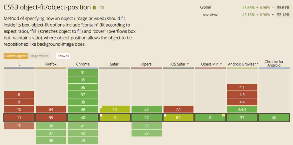Click the yellow prefix flag on Opera Mini 8
The height and width of the screenshot is (145, 293).
click(223, 115)
